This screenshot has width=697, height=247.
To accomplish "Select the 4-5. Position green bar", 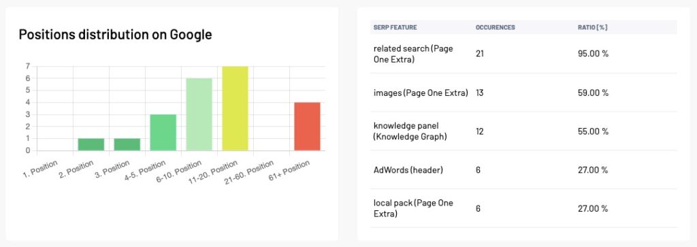I will click(163, 133).
